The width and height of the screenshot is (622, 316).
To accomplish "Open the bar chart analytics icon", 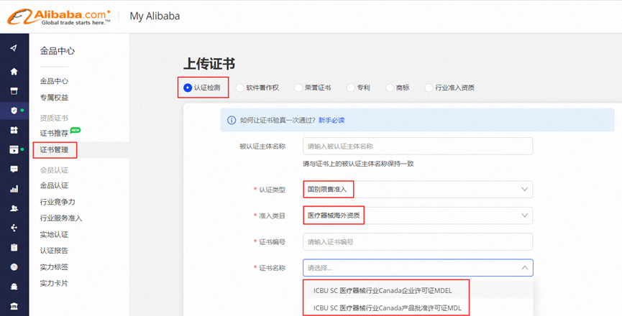I will coord(14,189).
